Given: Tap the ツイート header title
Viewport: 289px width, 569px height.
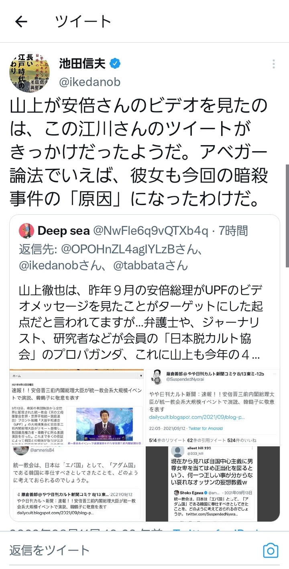Looking at the screenshot, I should (x=83, y=22).
